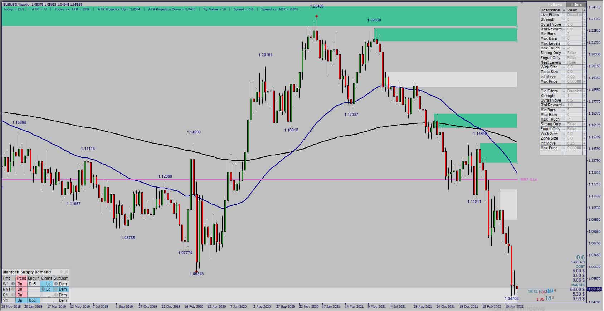Switch to the Hotkeys tab
Viewport: 604px width, 311px height.
(555, 4)
